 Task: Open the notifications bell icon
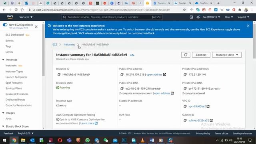(198, 17)
